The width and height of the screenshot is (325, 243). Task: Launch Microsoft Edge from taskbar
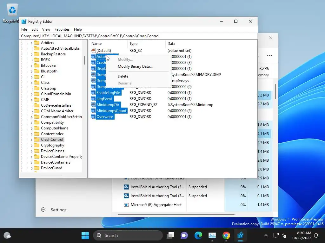[x=198, y=235]
